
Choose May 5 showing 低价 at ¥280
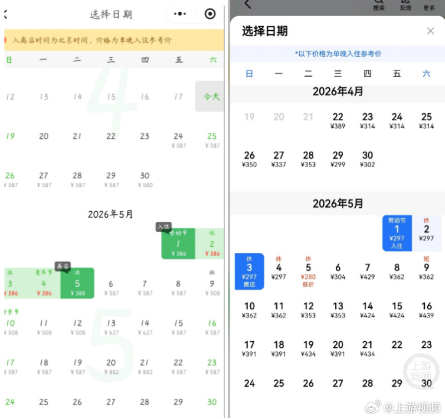[x=308, y=272]
